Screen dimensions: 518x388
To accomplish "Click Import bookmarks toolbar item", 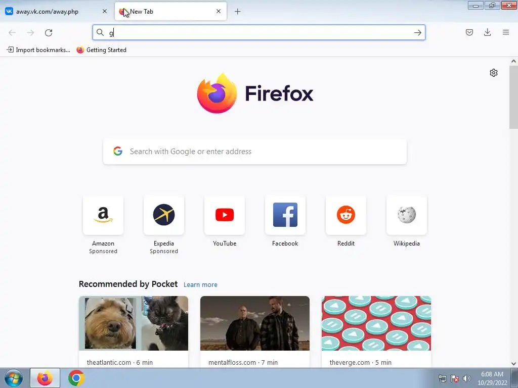I will tap(38, 50).
